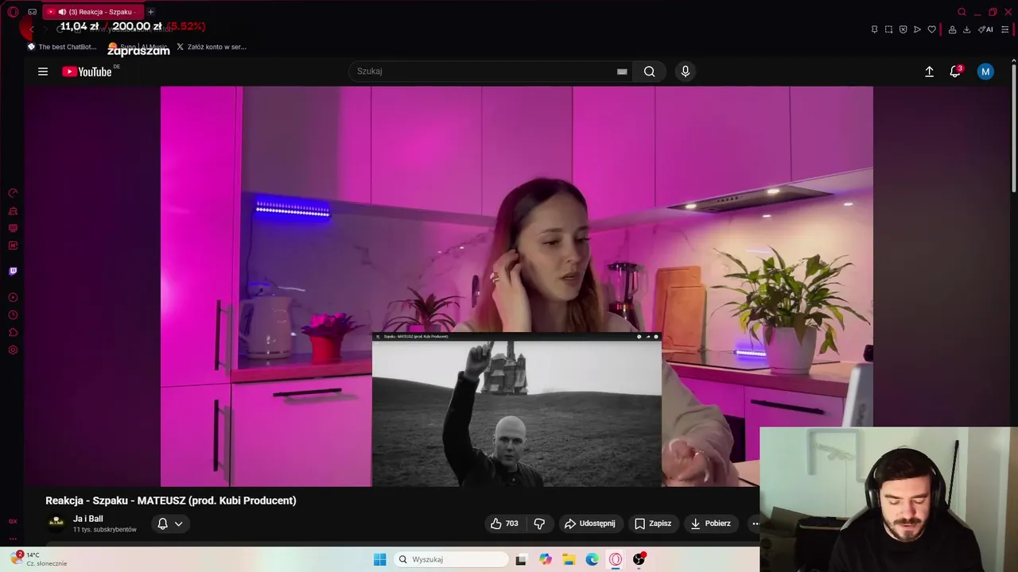1018x572 pixels.
Task: Like the video with 703 likes
Action: click(x=504, y=524)
